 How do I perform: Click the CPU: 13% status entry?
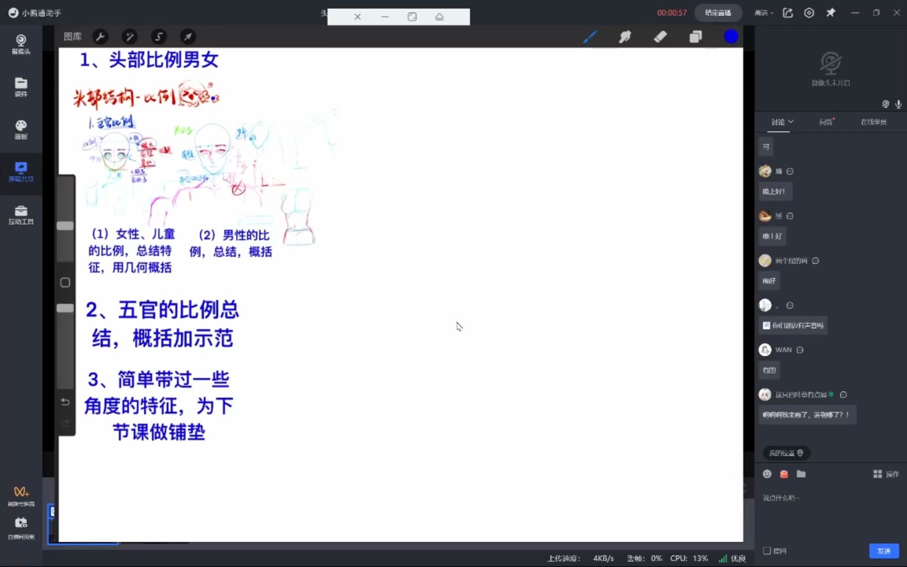(689, 558)
